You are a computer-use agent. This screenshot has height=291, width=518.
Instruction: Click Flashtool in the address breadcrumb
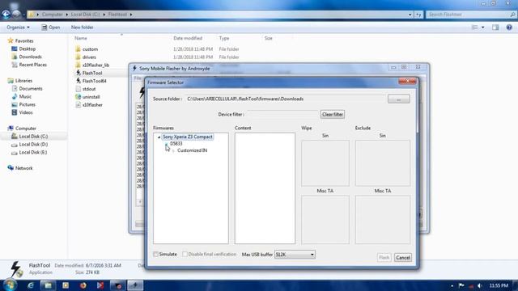tap(117, 15)
